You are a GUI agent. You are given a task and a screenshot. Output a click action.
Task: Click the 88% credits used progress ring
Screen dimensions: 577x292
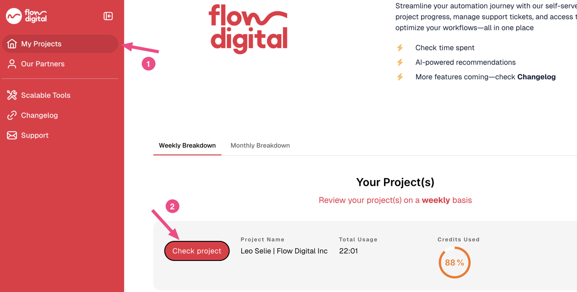454,262
